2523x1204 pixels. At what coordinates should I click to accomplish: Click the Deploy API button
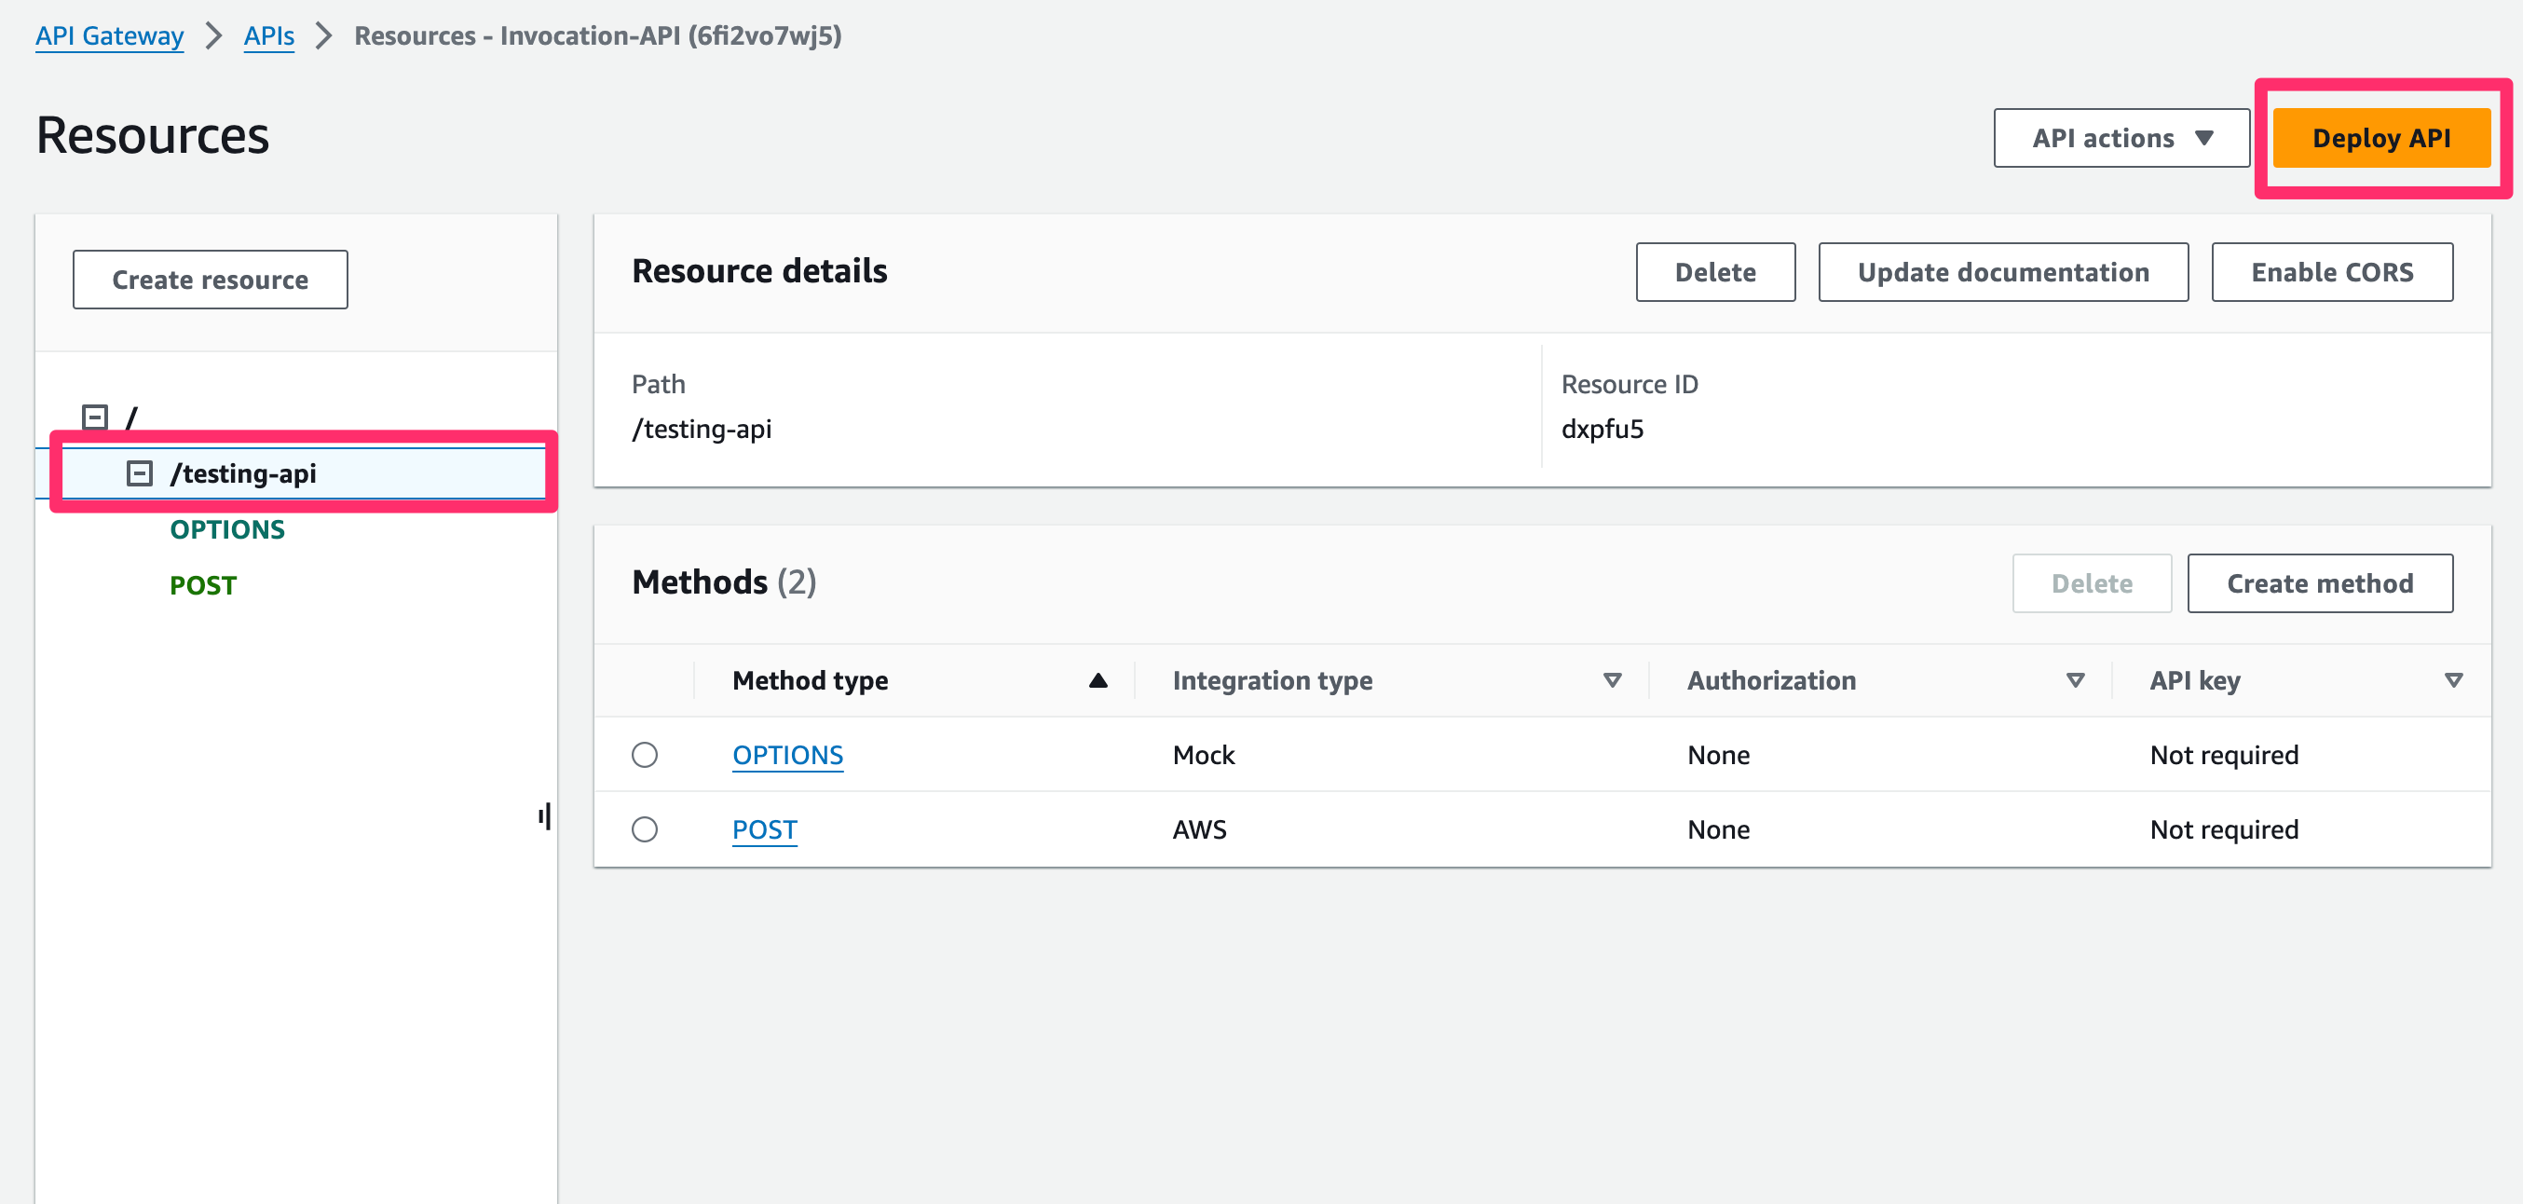[x=2380, y=138]
